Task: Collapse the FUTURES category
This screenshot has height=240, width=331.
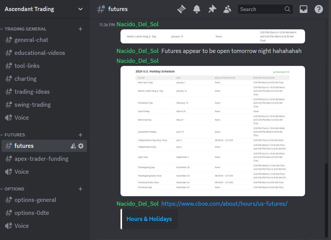Action: 14,135
